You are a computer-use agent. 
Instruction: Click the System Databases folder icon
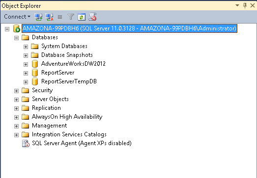(35, 46)
